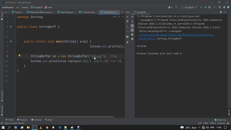Open Windows Start menu
The image size is (231, 130).
(x=3, y=127)
